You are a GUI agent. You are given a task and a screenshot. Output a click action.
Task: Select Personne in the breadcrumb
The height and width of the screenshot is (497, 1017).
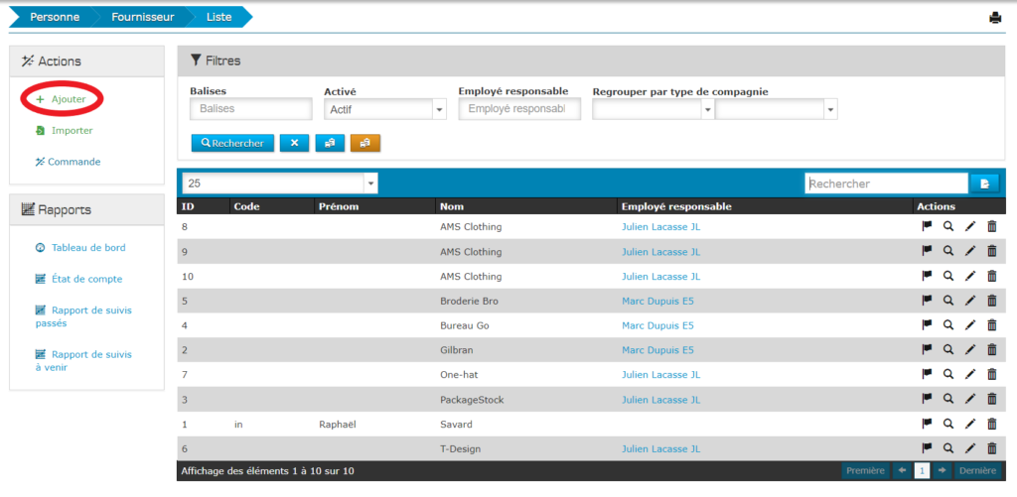tap(55, 17)
